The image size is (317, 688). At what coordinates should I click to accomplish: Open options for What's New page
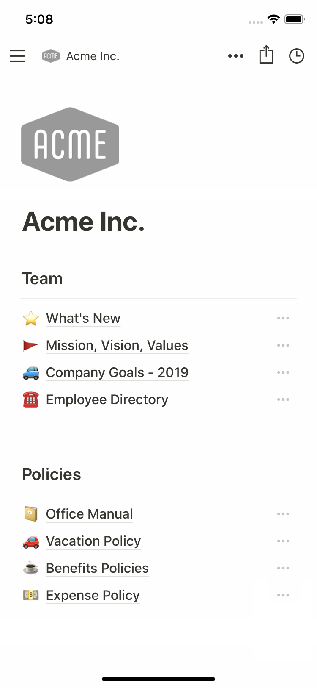click(283, 318)
